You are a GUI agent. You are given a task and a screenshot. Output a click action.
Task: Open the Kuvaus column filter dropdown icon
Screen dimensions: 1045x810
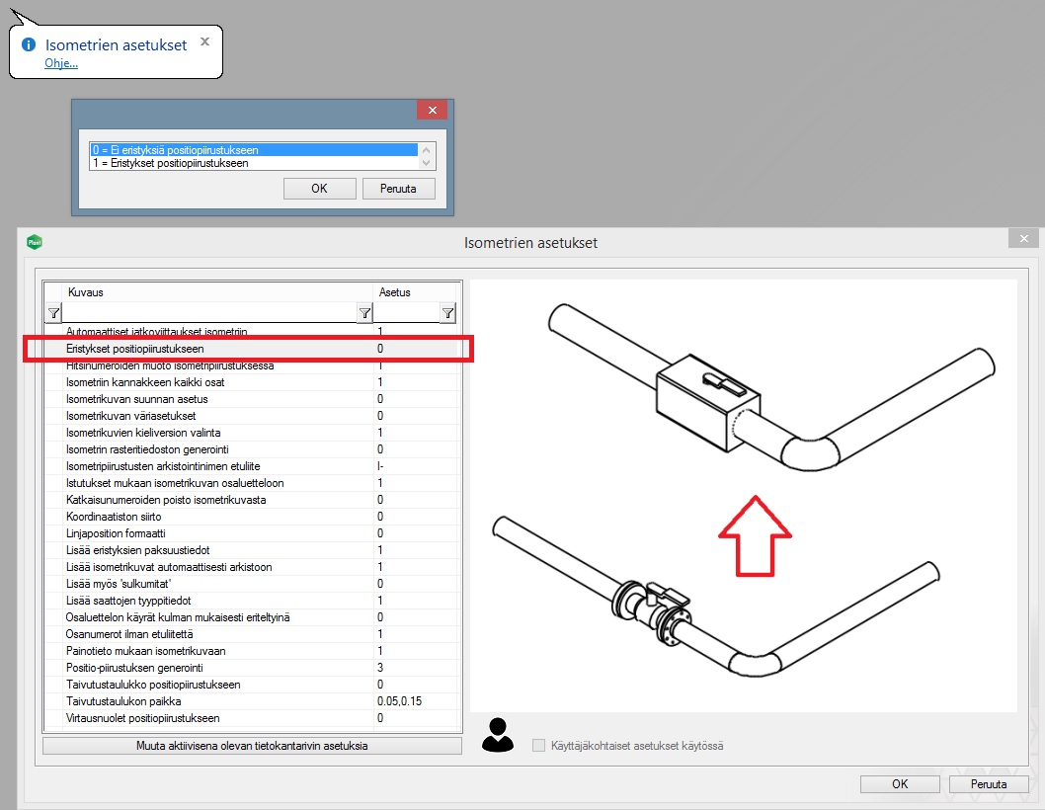click(364, 313)
